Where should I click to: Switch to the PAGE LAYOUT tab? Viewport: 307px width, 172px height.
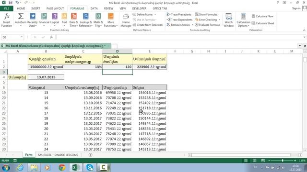55,9
